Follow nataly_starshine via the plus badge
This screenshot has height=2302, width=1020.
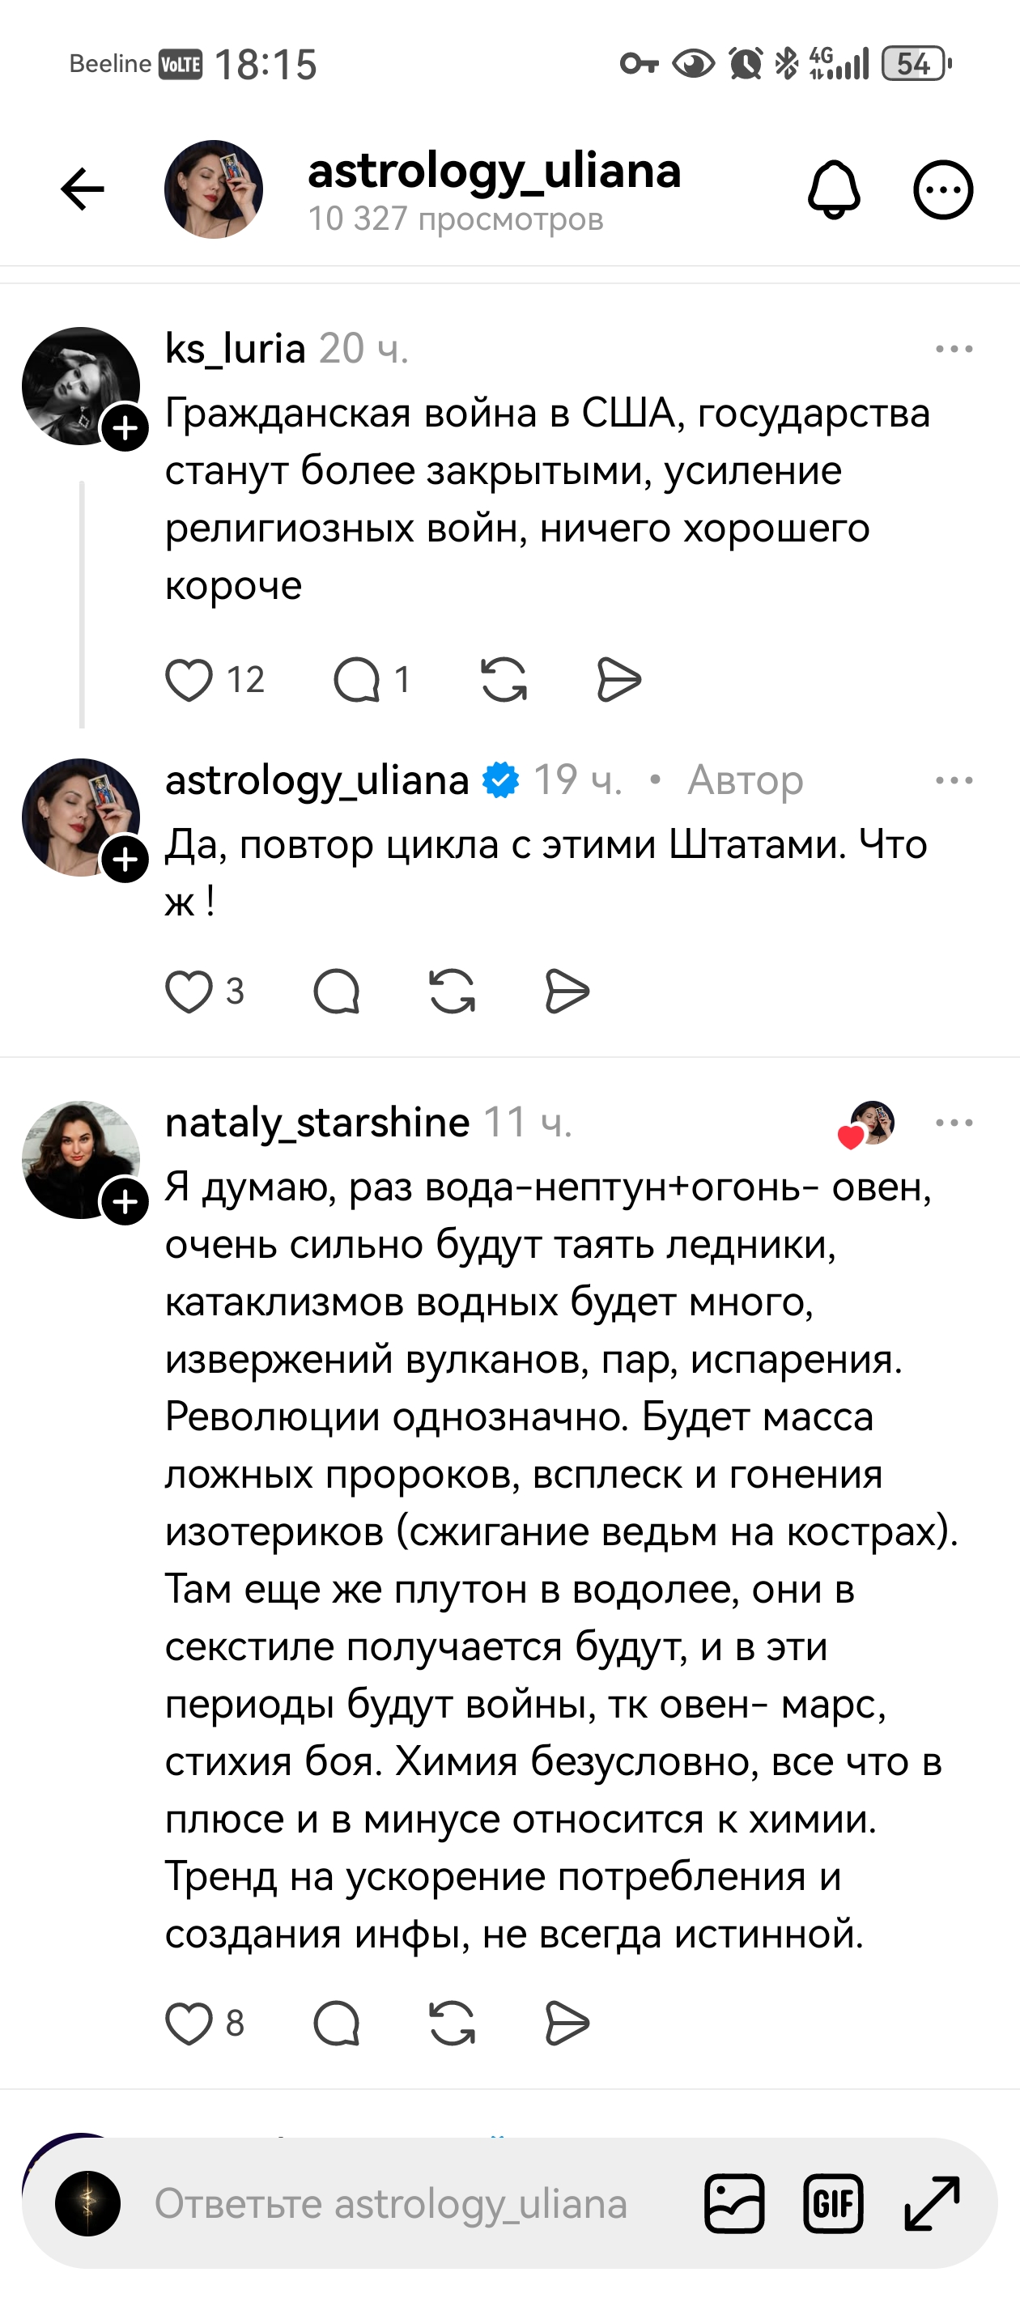pos(125,1202)
